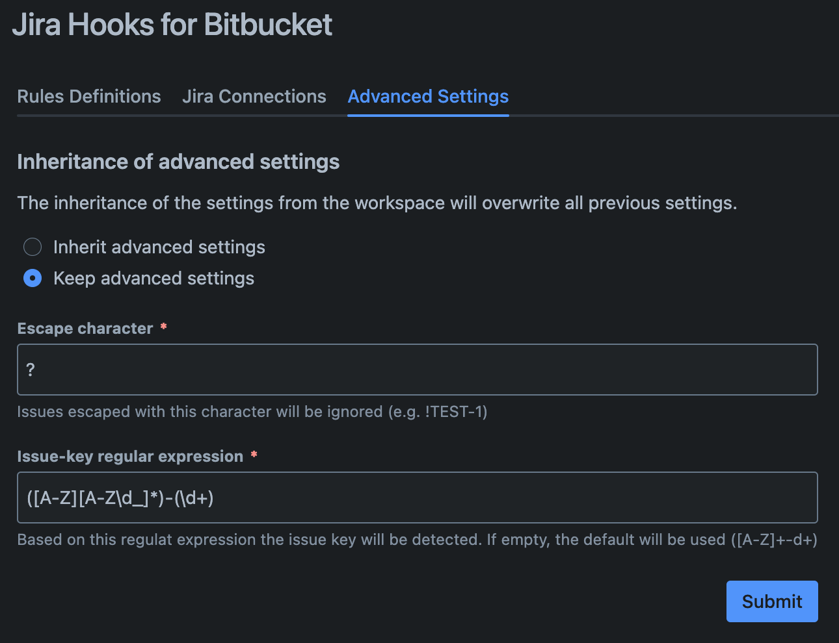Click the Inheritance of advanced settings heading
The width and height of the screenshot is (839, 643).
(178, 162)
